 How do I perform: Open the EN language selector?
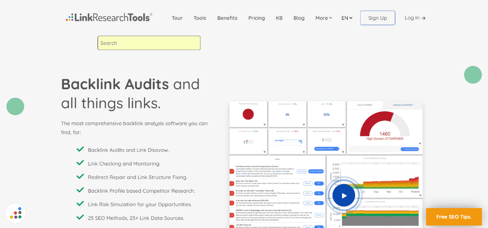click(x=347, y=18)
